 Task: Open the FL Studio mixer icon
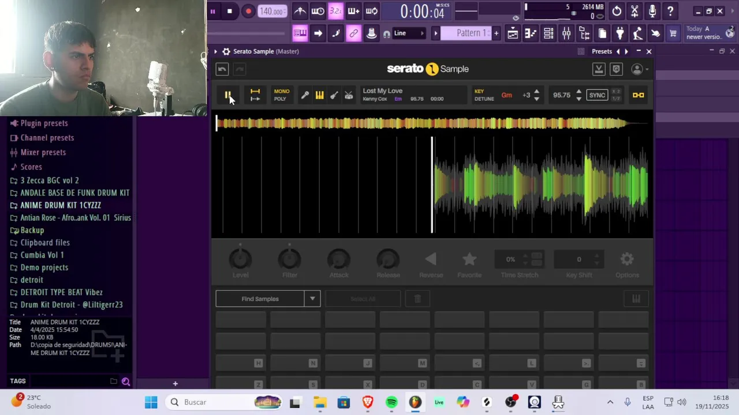[x=566, y=33]
